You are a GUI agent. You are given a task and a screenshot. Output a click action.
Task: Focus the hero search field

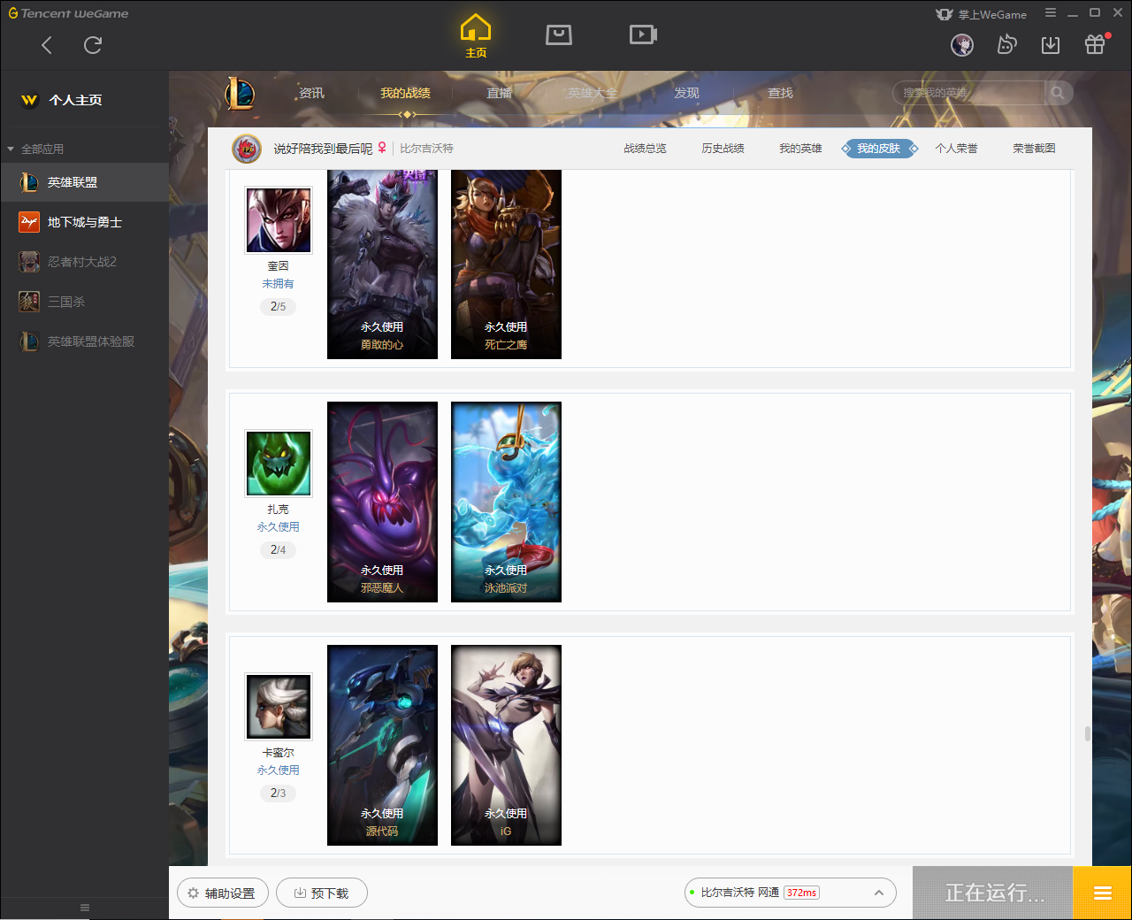tap(969, 93)
